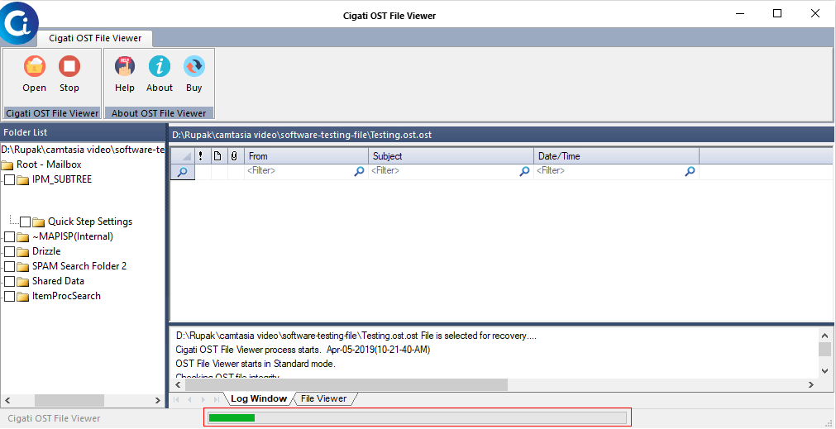This screenshot has height=429, width=836.
Task: Click the log window scroll down arrow
Action: pos(824,371)
